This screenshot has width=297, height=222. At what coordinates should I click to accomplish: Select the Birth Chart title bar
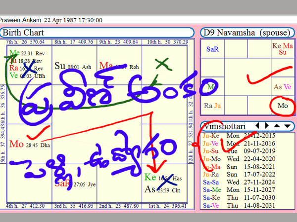pos(97,33)
